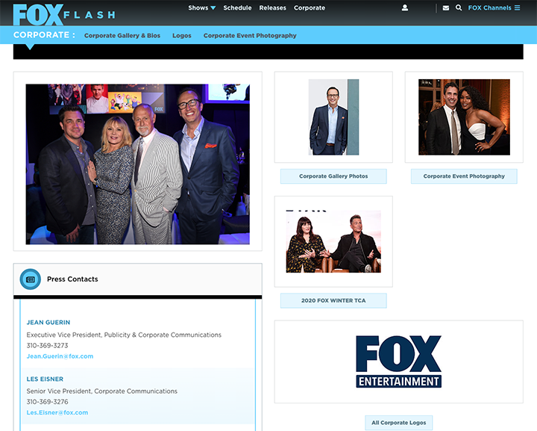537x431 pixels.
Task: Open Corporate Event Photography in the blue bar
Action: tap(250, 35)
